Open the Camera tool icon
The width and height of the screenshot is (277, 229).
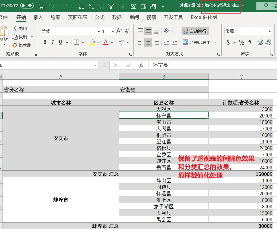point(133,6)
